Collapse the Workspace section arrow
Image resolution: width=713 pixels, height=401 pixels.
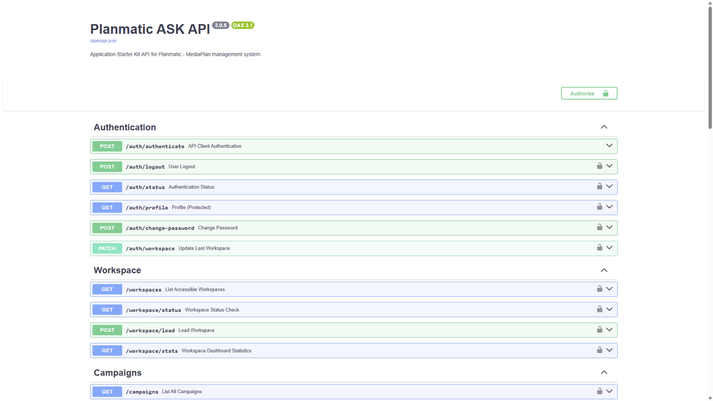(604, 270)
